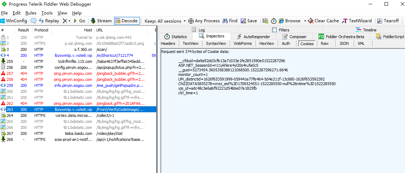Select session 264 vortex.data.micros row

(78, 115)
